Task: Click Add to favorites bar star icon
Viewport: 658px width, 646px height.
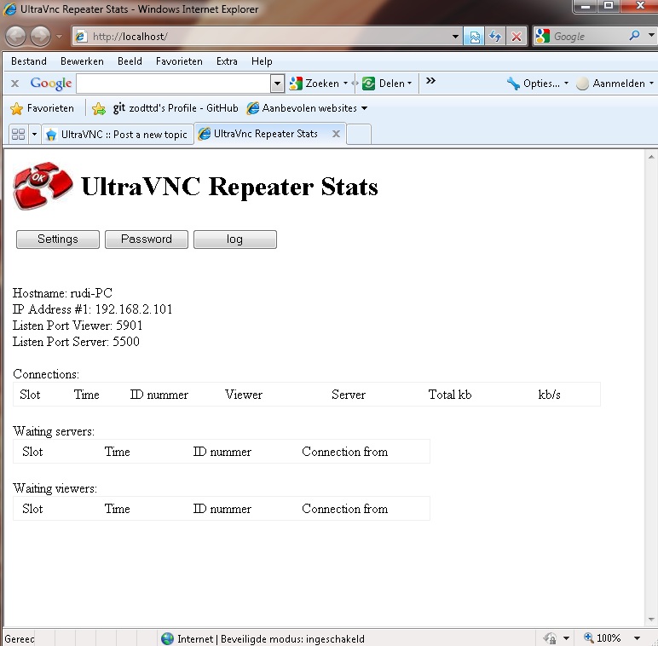Action: click(99, 108)
